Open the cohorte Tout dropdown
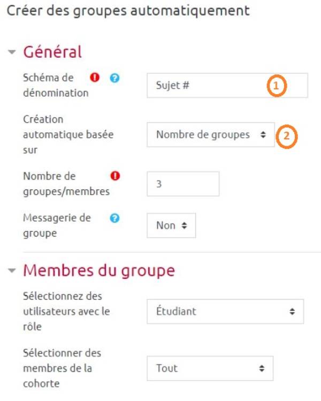 (x=210, y=368)
